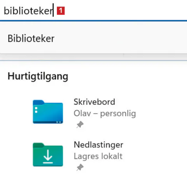This screenshot has width=187, height=178.
Task: Click the blue tab of Skrivebord folder
Action: pos(39,102)
